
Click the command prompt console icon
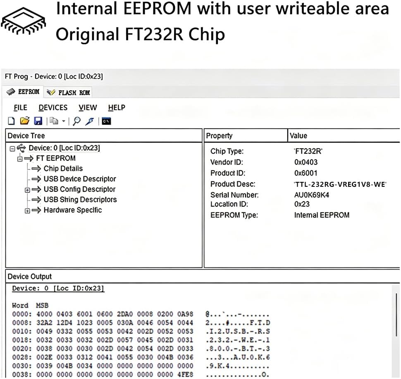(x=106, y=121)
